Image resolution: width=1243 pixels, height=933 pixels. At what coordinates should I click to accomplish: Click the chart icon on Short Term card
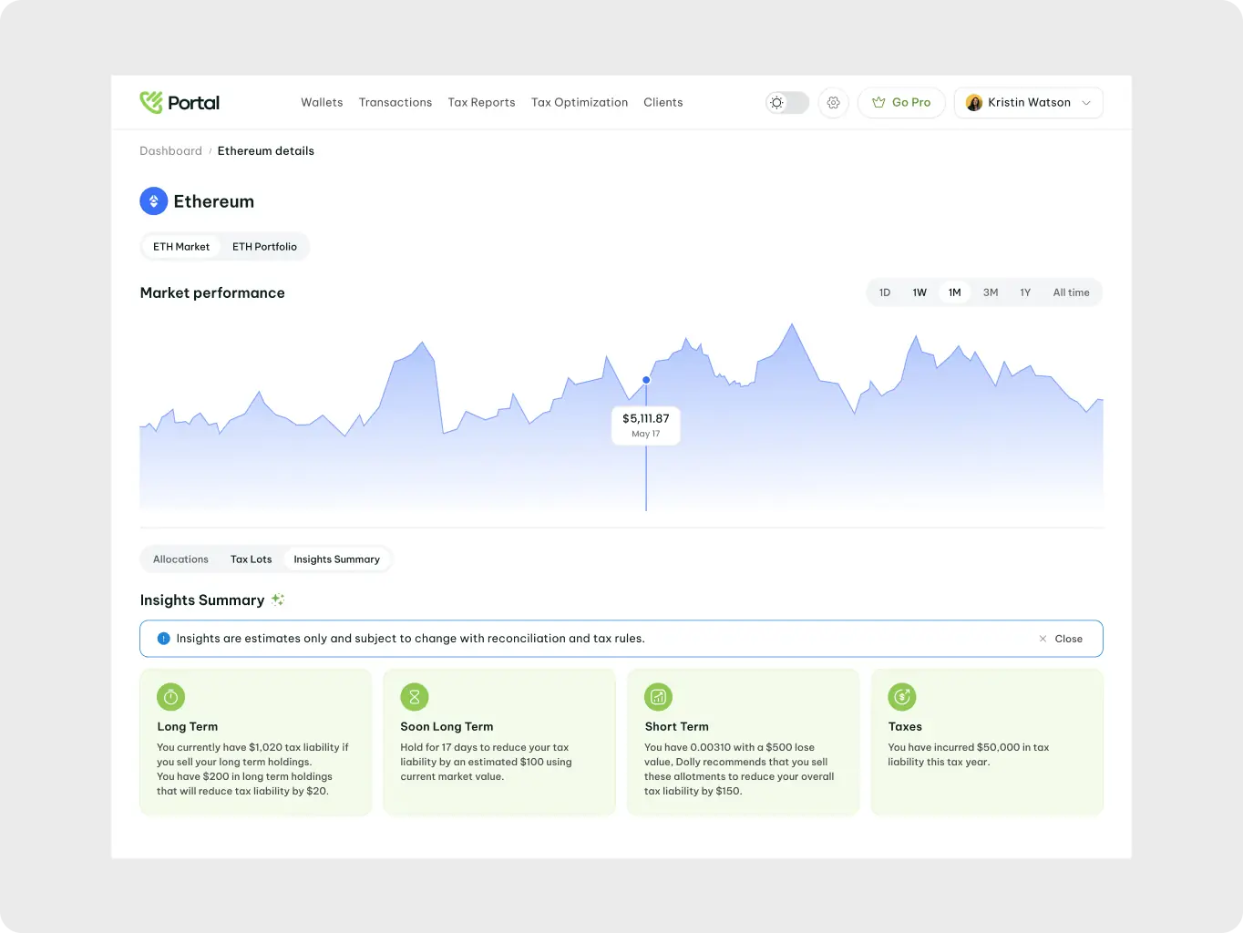point(658,697)
